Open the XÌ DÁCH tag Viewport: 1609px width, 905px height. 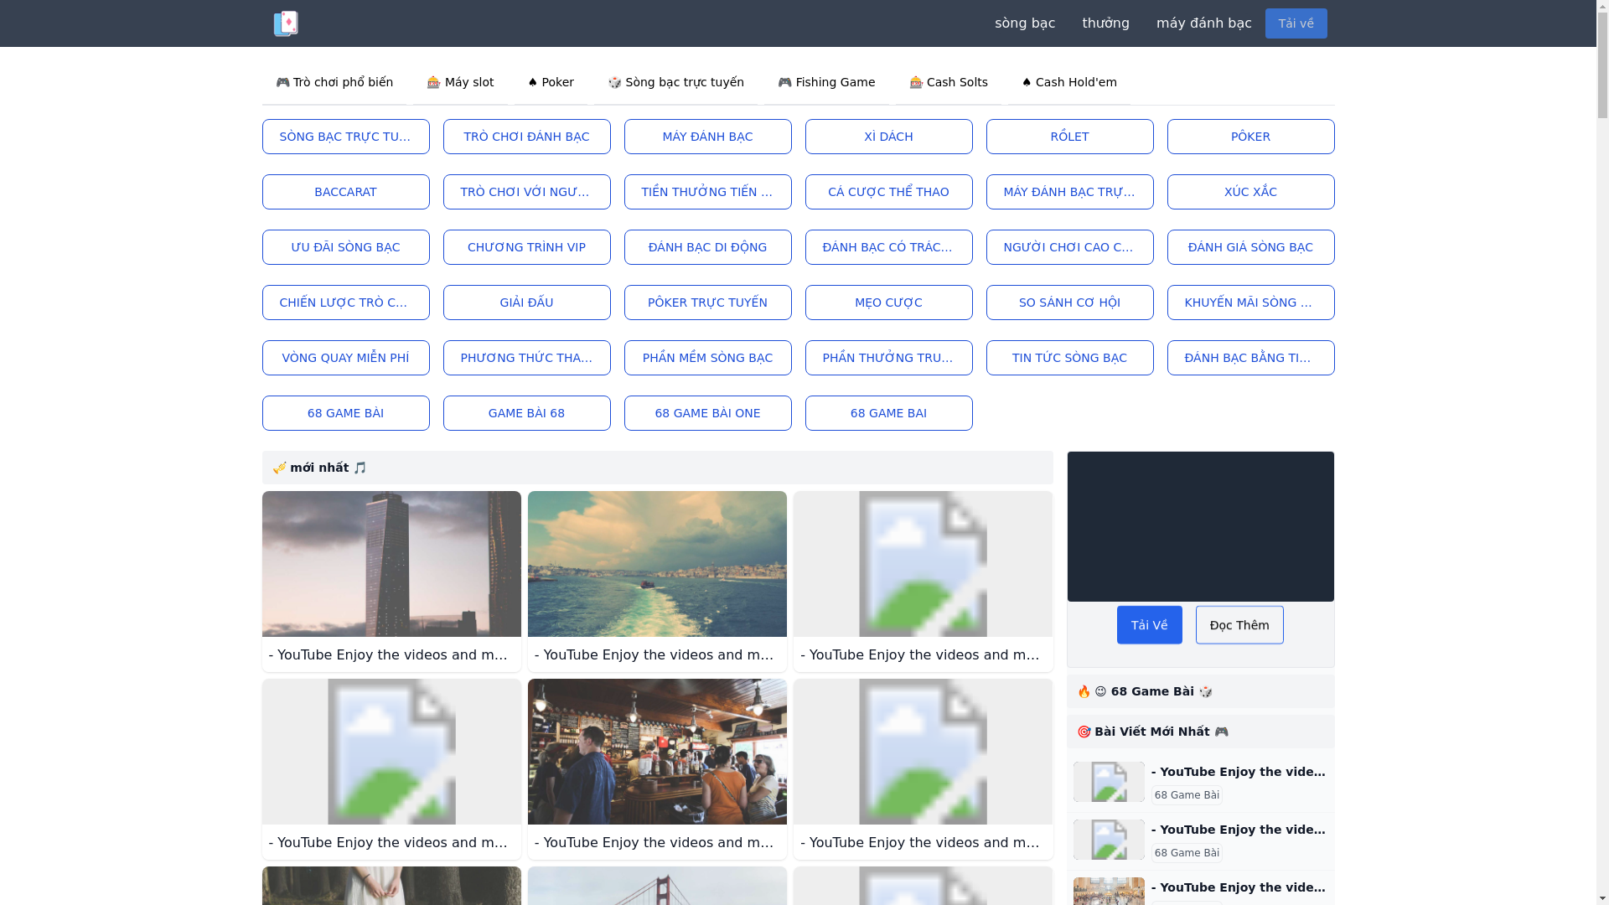(888, 137)
